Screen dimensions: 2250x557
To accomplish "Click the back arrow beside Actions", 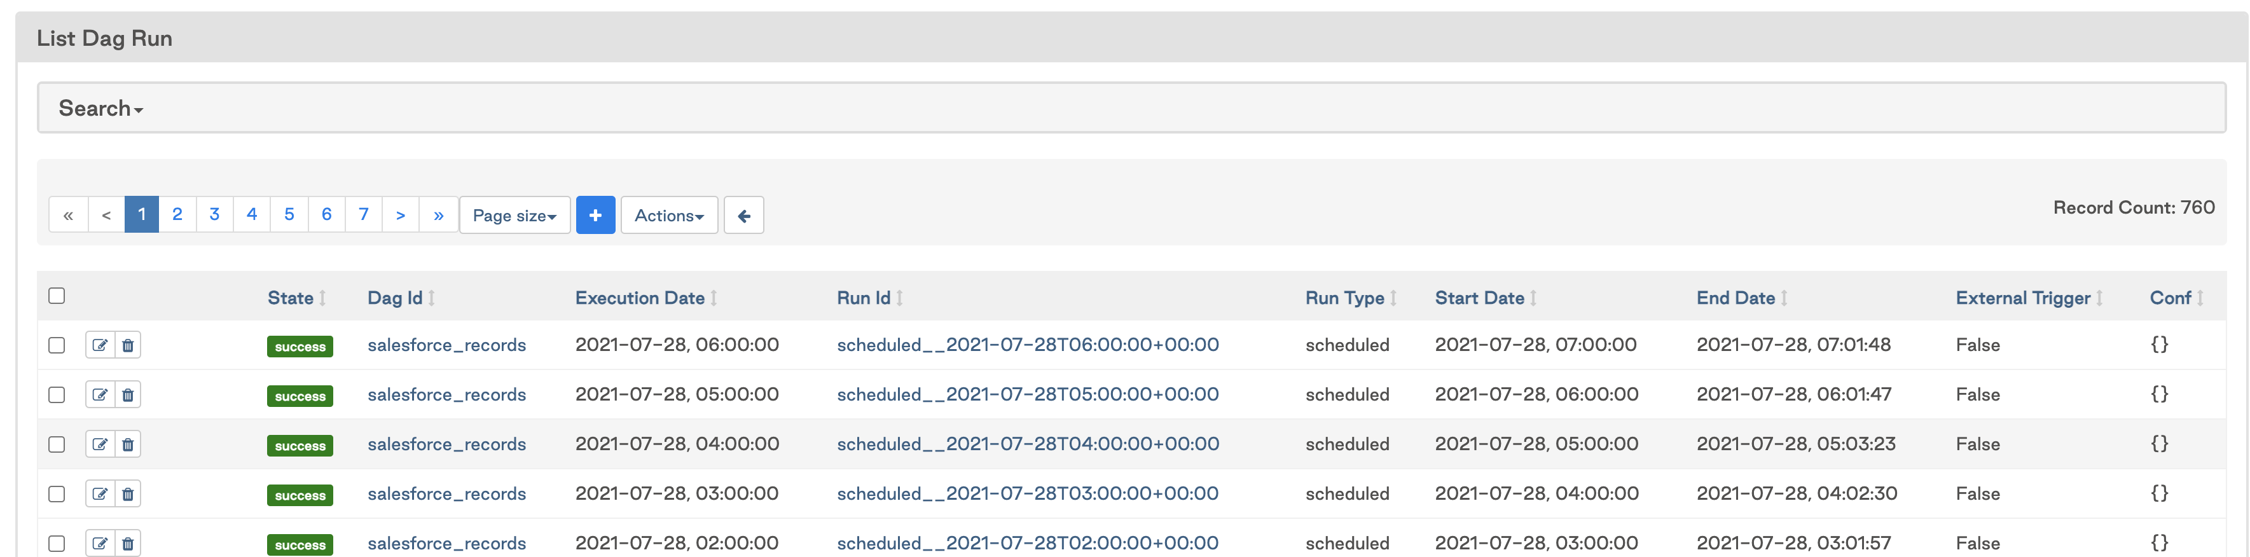I will pos(744,215).
